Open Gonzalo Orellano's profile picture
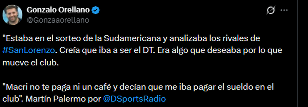 tap(13, 15)
